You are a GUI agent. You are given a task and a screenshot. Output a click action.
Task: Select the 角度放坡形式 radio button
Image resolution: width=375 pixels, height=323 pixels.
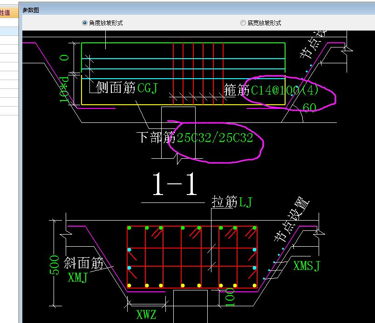pyautogui.click(x=84, y=23)
